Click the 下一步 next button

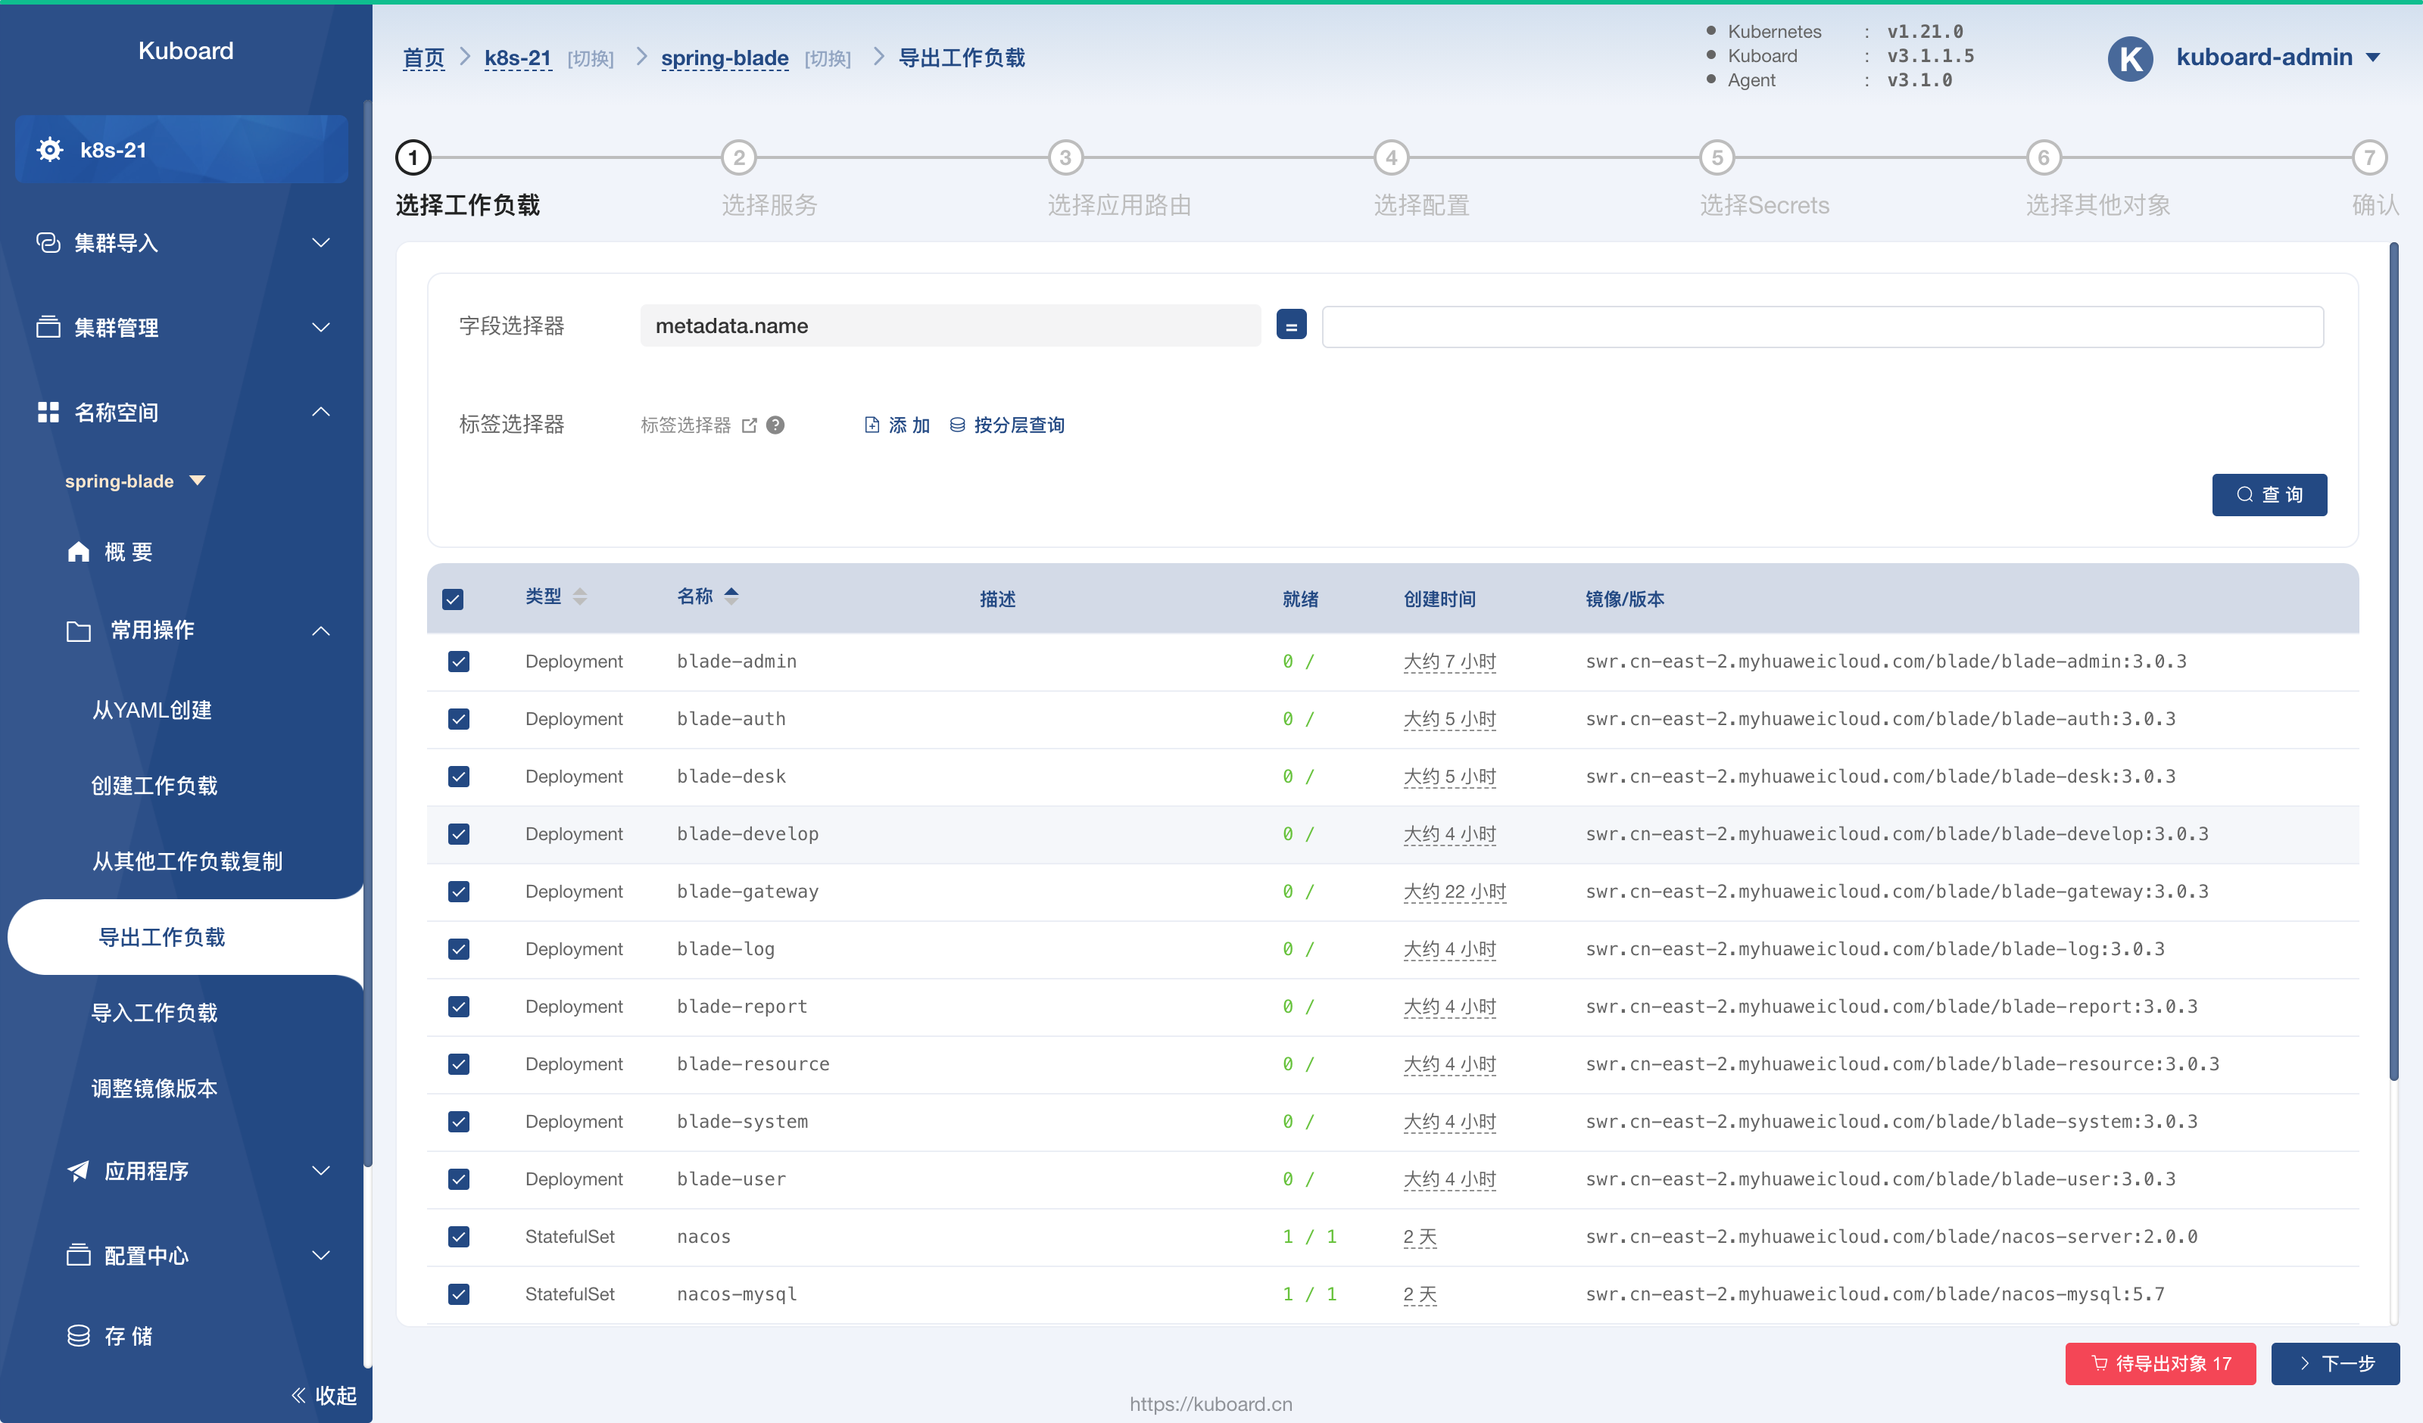2335,1363
